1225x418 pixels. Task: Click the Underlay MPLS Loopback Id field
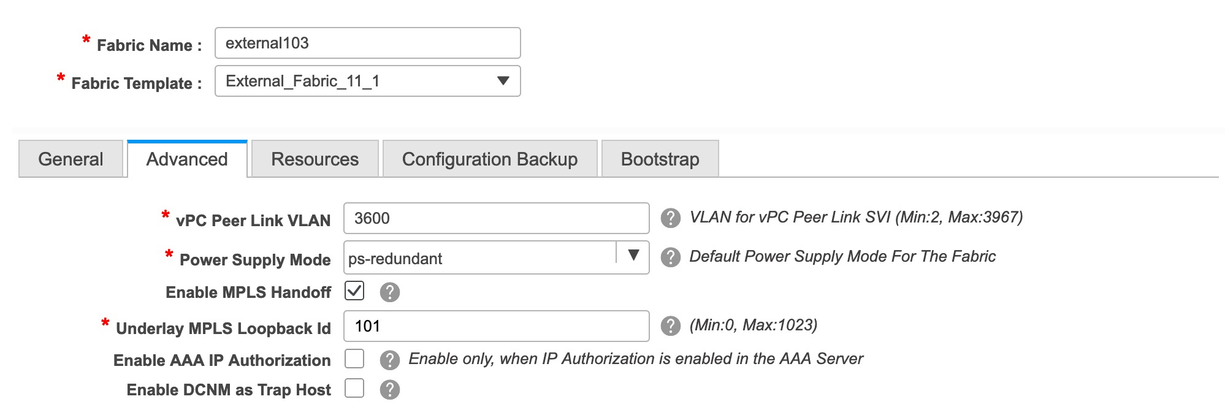click(497, 325)
